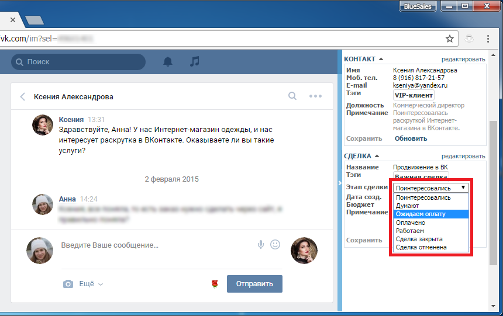The width and height of the screenshot is (503, 316).
Task: Click the message input field
Action: pos(158,245)
